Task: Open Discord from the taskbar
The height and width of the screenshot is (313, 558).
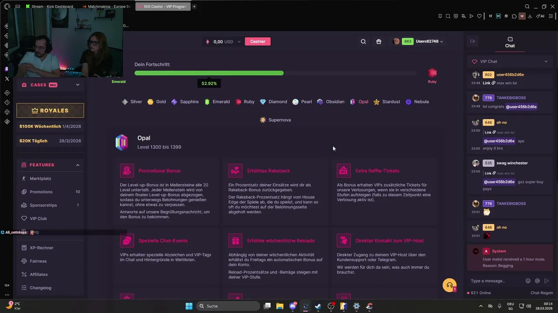Action: coord(293,306)
